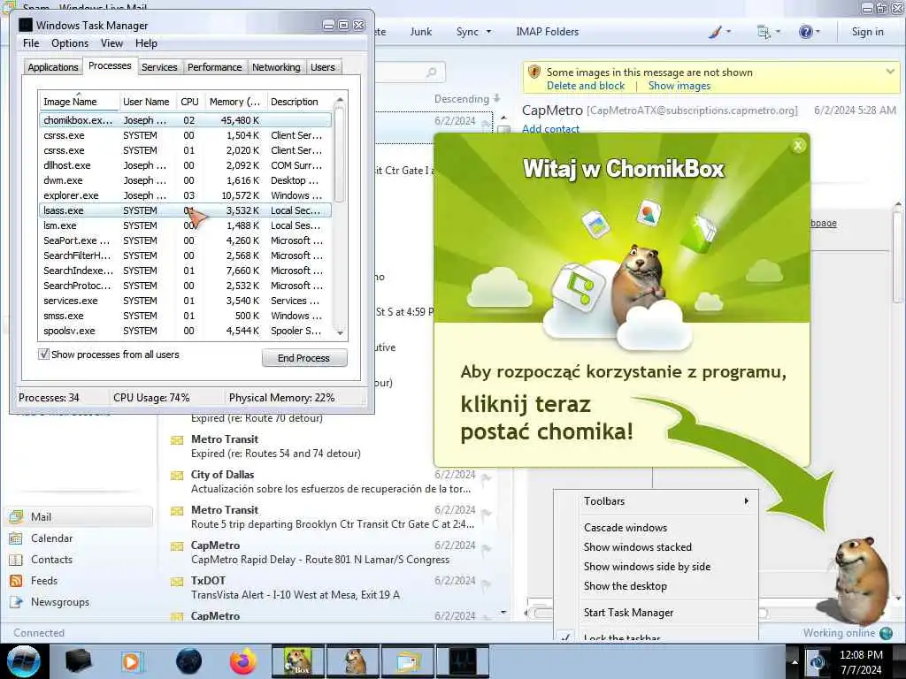This screenshot has width=906, height=679.
Task: Switch to the Services tab
Action: [x=159, y=67]
